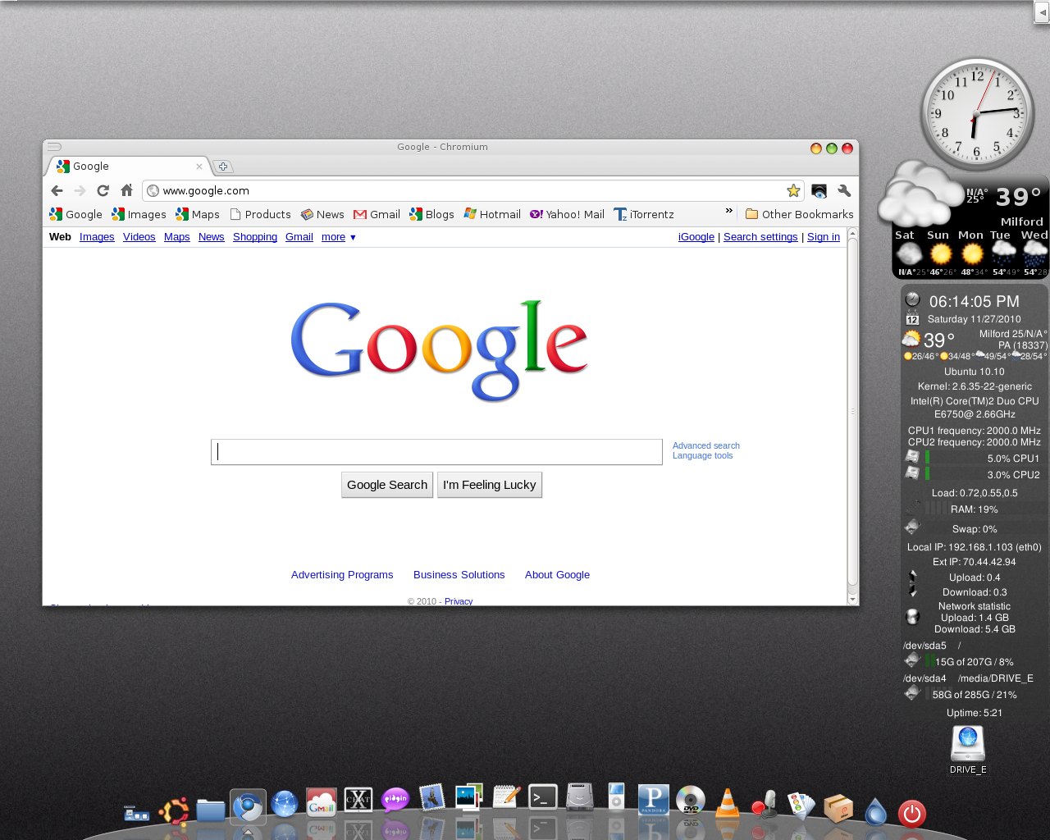The width and height of the screenshot is (1050, 840).
Task: Click the I'm Feeling Lucky button
Action: pyautogui.click(x=490, y=485)
